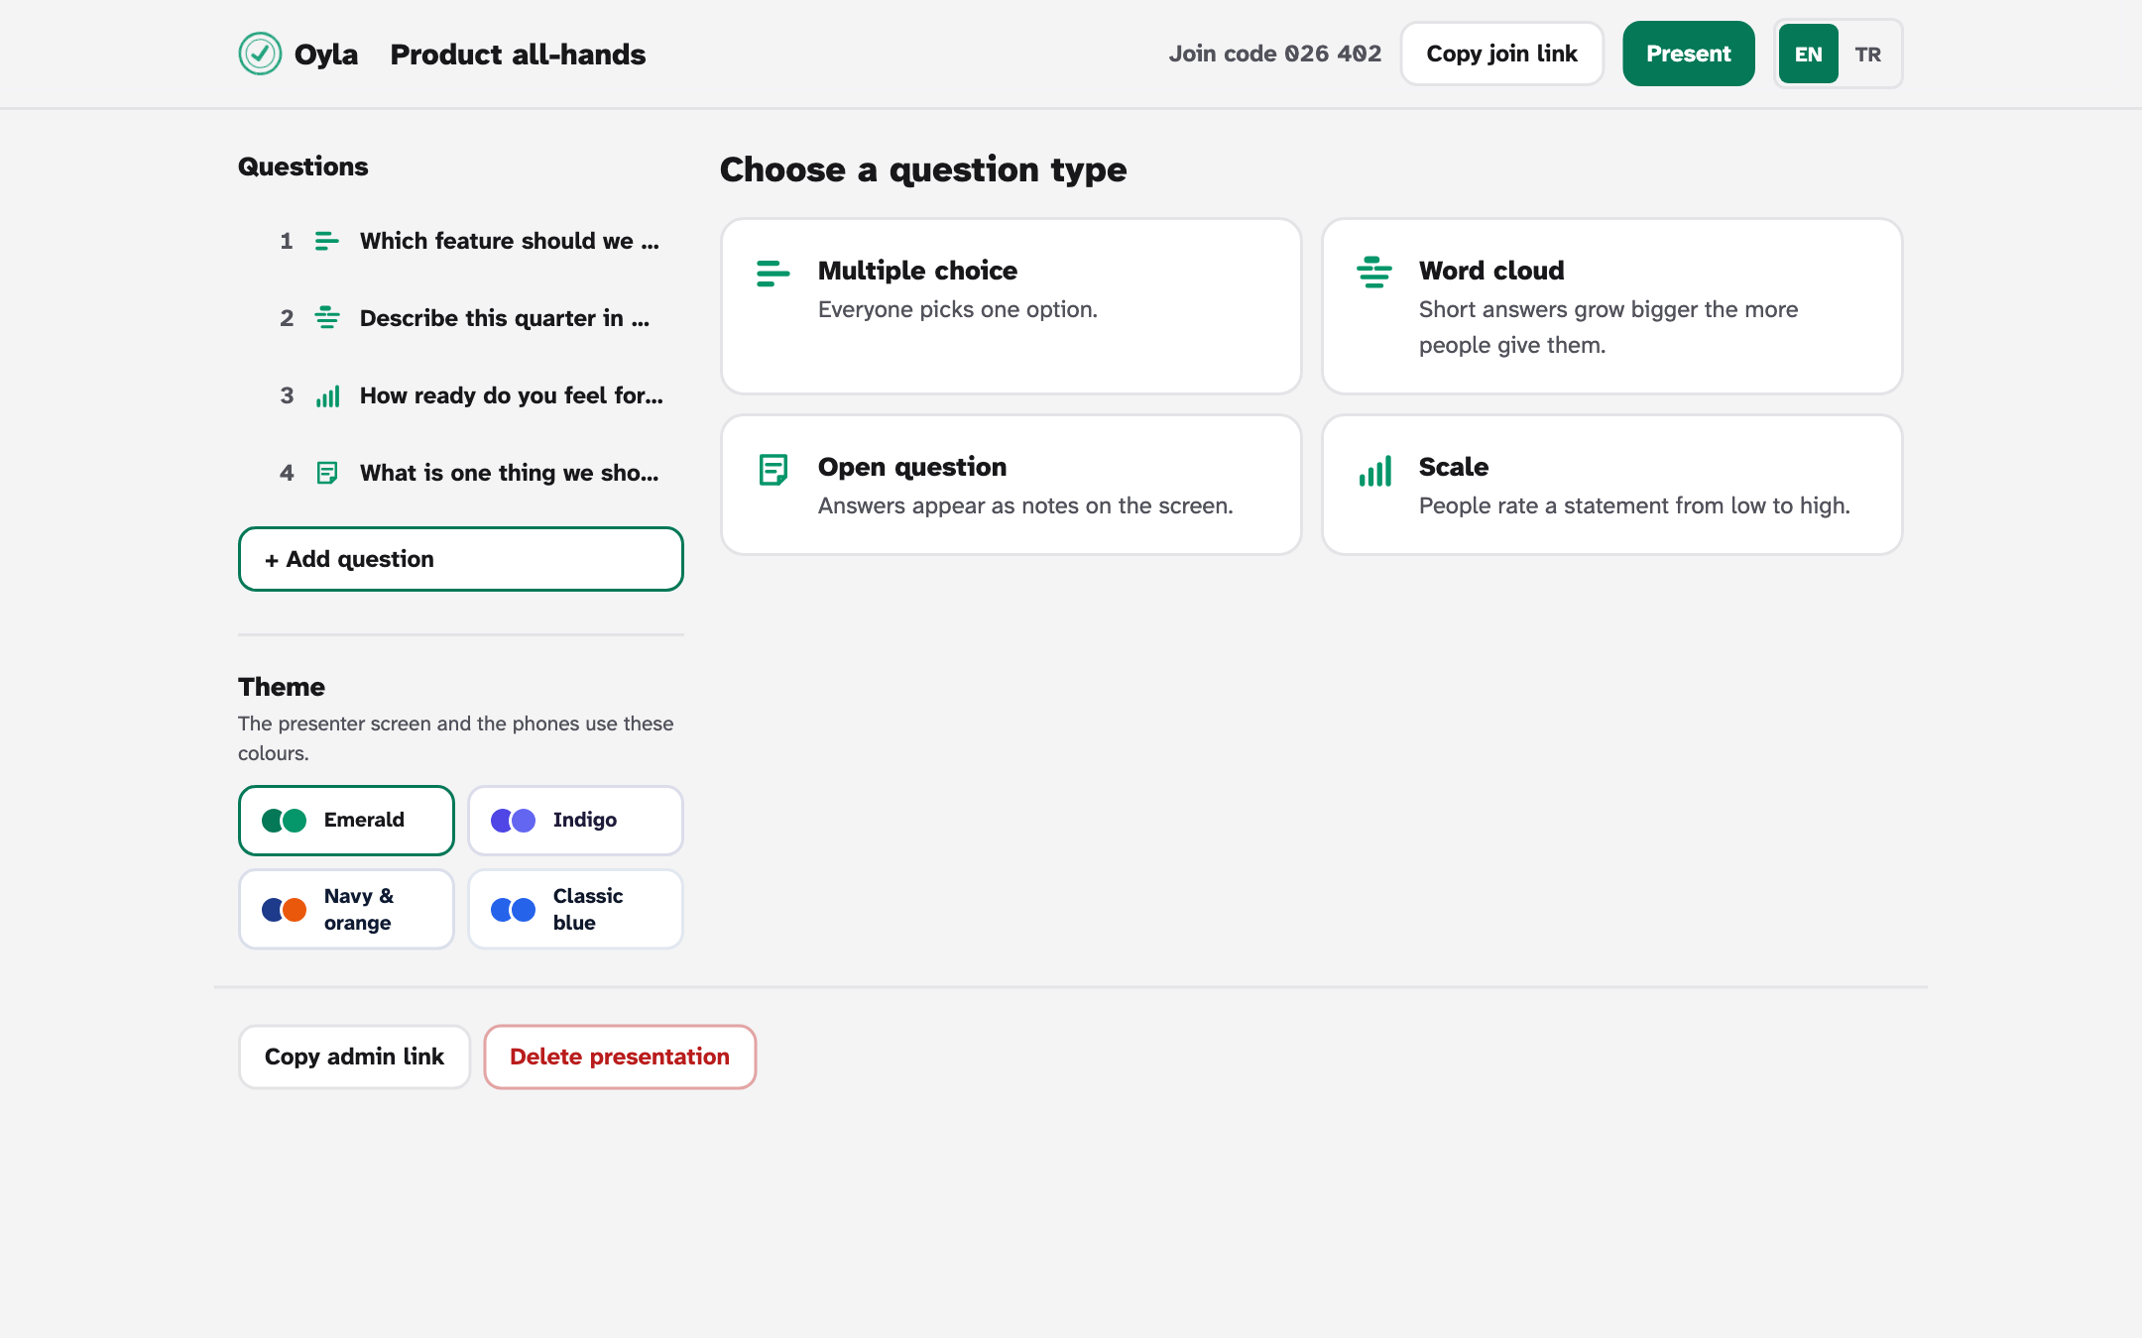Start presenting with the Present button
The width and height of the screenshot is (2142, 1338).
click(x=1688, y=54)
